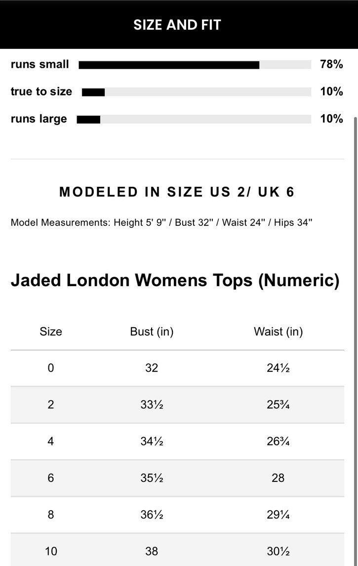Click the runs small rating bar

click(x=195, y=65)
